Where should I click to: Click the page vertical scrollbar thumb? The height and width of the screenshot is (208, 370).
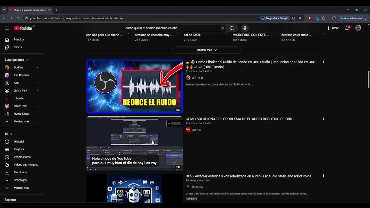[368, 79]
